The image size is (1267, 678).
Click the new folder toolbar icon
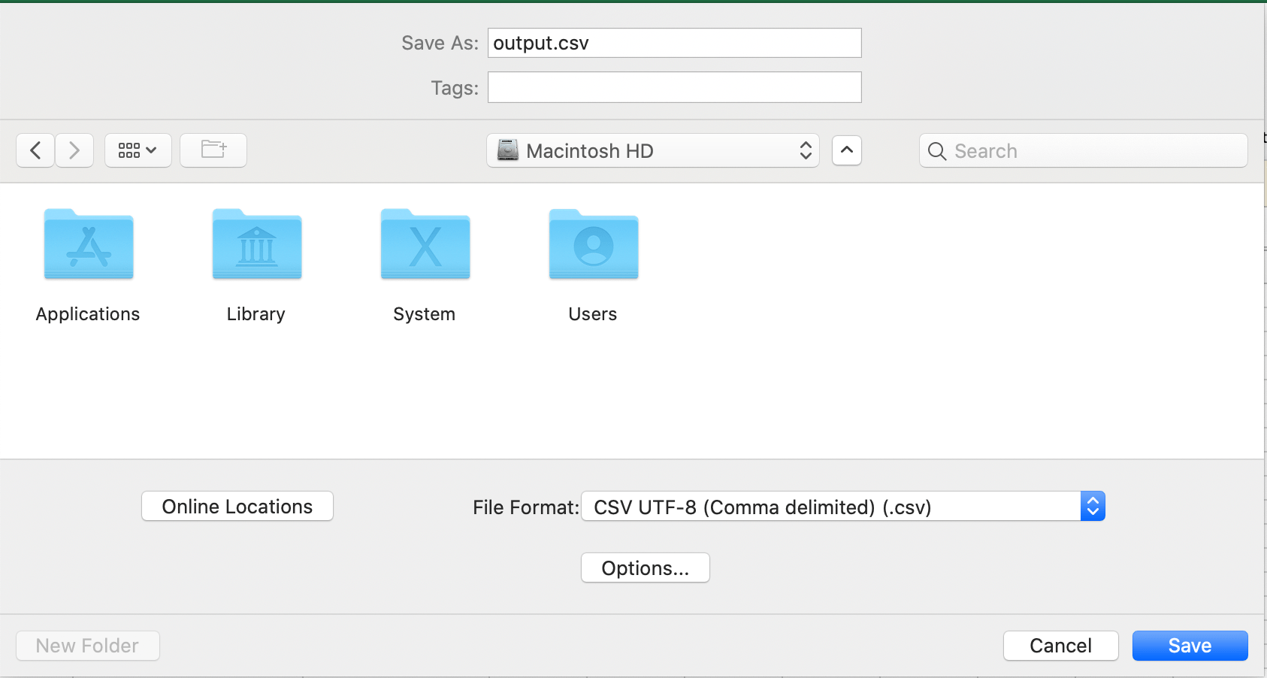(x=213, y=150)
